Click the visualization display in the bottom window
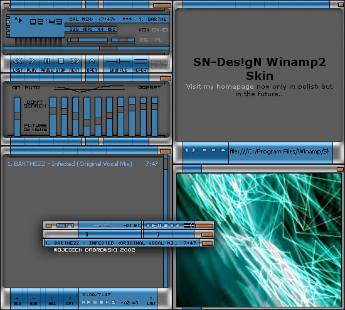This screenshot has height=310, width=345. pos(258,240)
